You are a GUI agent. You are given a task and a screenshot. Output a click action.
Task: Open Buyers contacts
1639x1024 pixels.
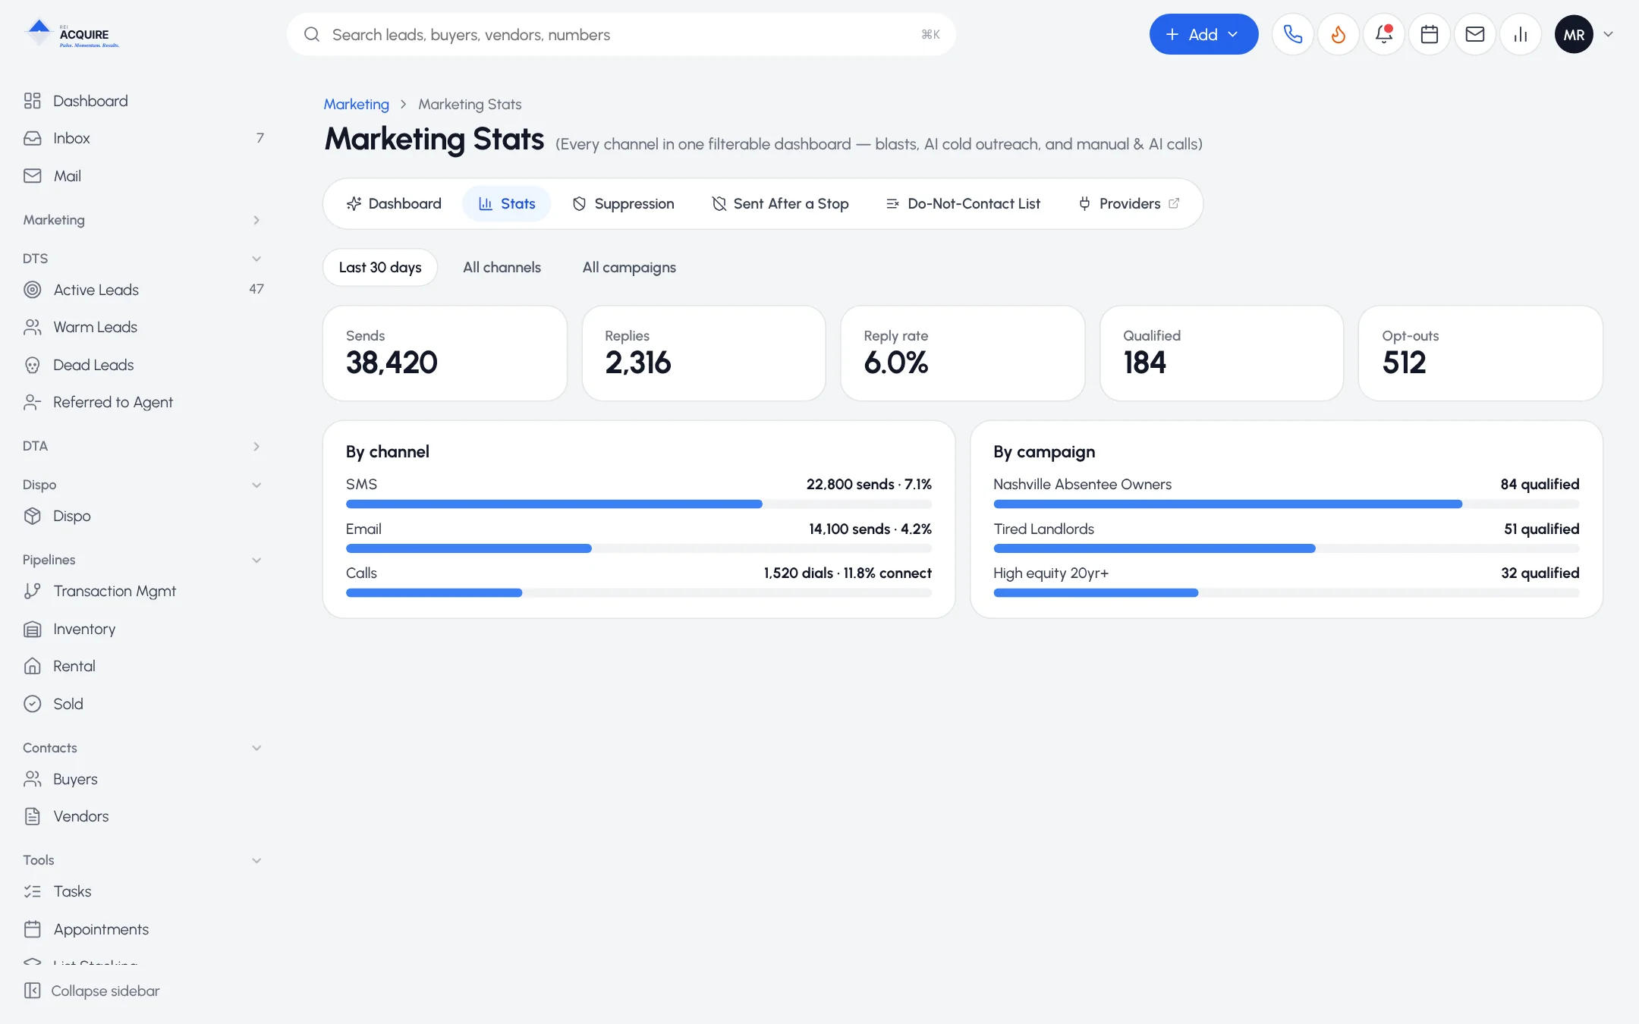tap(143, 779)
